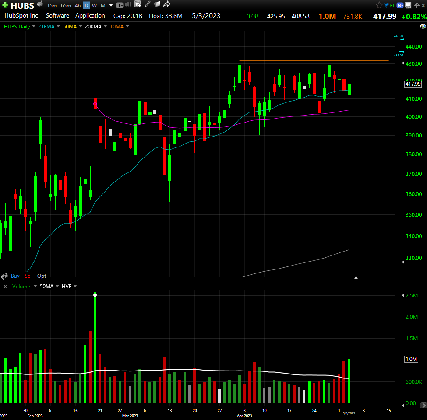Select the pencil drawing tool
Viewport: 427px width, 420px height.
click(148, 4)
